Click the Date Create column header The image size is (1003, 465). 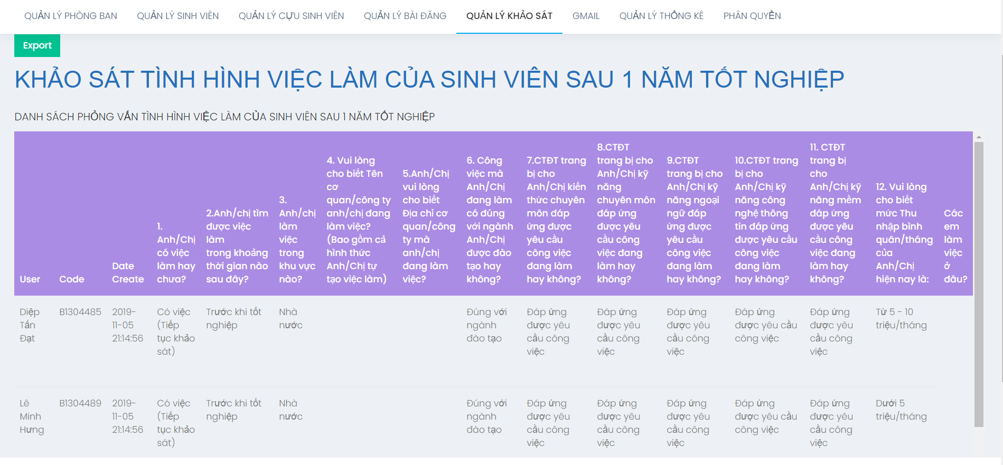[x=128, y=272]
